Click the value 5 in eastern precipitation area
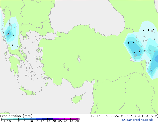This screenshot has height=122, width=158. [x=128, y=43]
